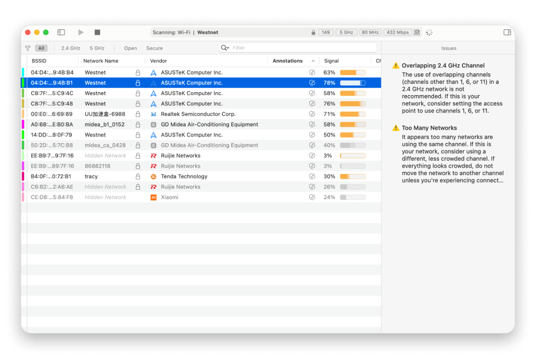Show only Open networks
The width and height of the screenshot is (536, 361).
pos(130,48)
